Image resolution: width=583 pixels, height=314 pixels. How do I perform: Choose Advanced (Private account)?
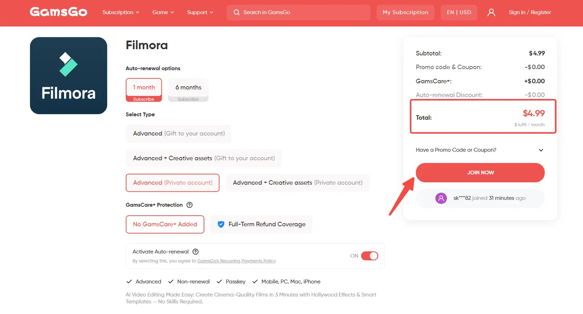point(173,182)
